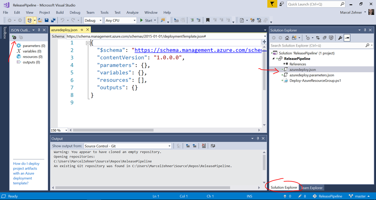Click Clear All icon in Output panel
376x200 pixels.
tap(204, 146)
